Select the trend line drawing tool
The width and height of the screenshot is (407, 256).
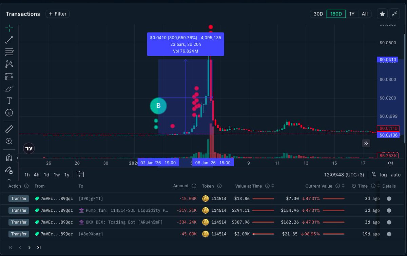[9, 39]
